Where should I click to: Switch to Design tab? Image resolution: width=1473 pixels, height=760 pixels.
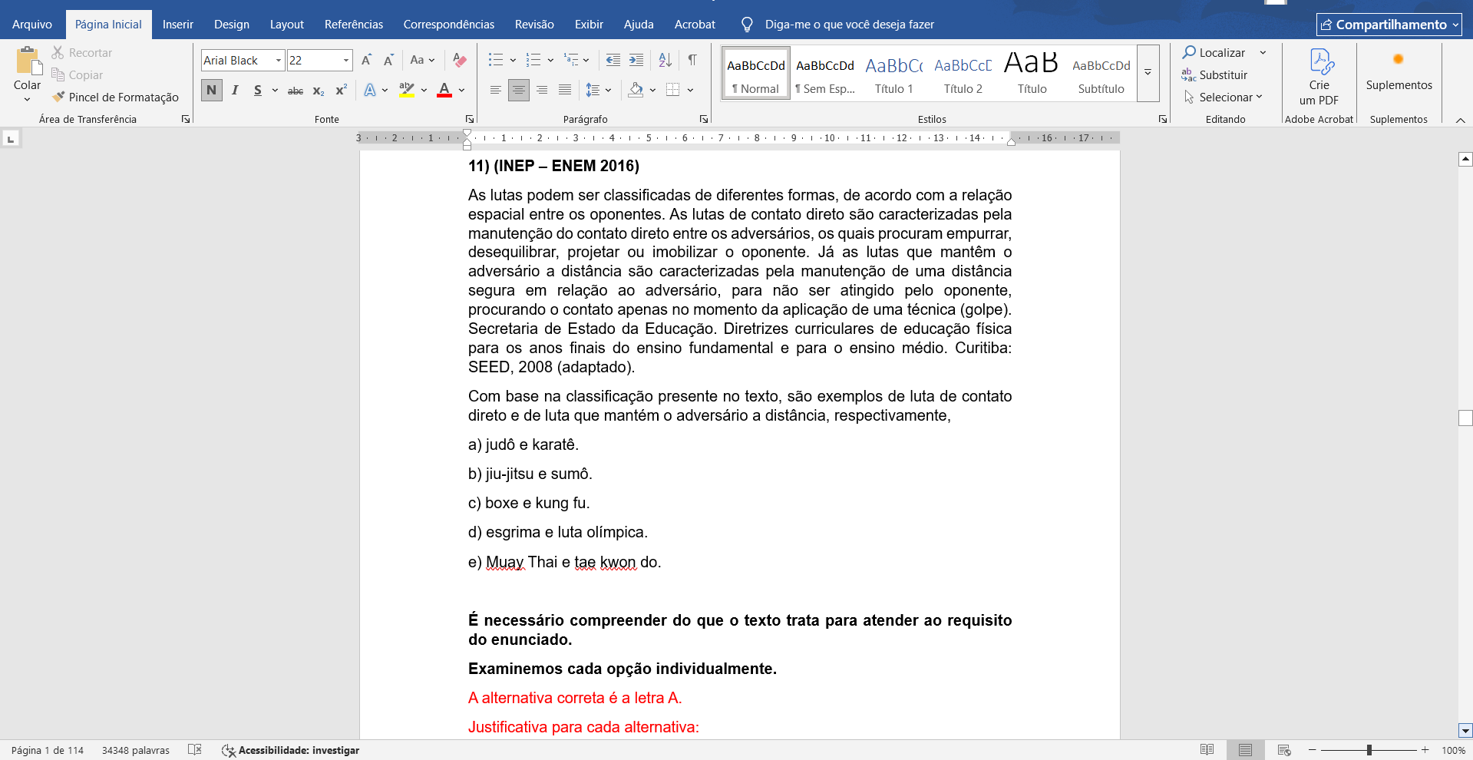point(232,25)
